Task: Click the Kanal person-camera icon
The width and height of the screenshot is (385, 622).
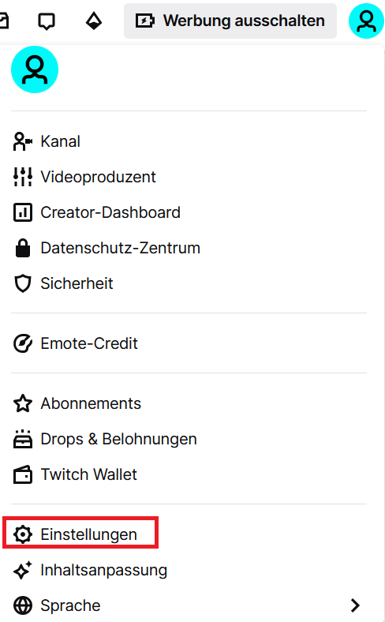Action: (x=23, y=141)
